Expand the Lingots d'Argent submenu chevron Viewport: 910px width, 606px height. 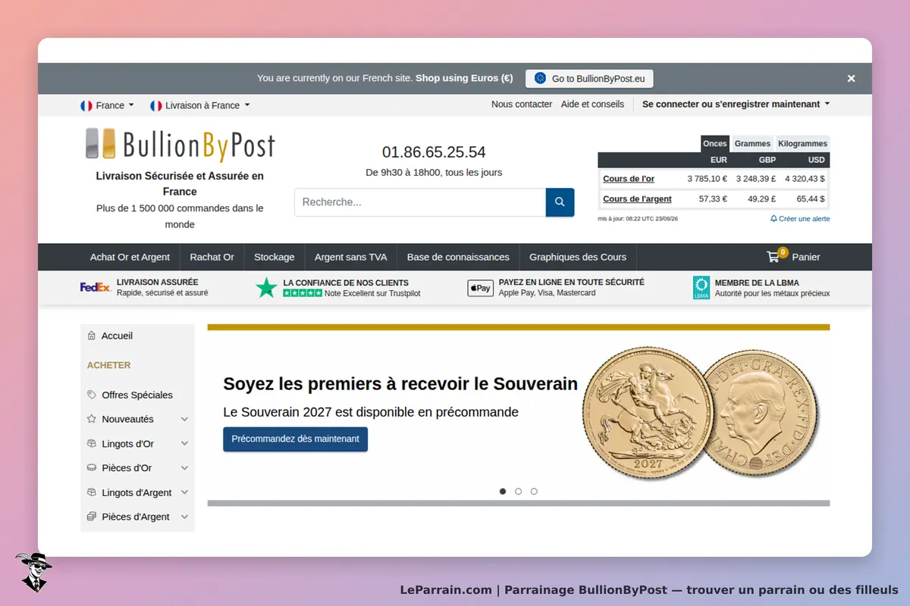[184, 492]
